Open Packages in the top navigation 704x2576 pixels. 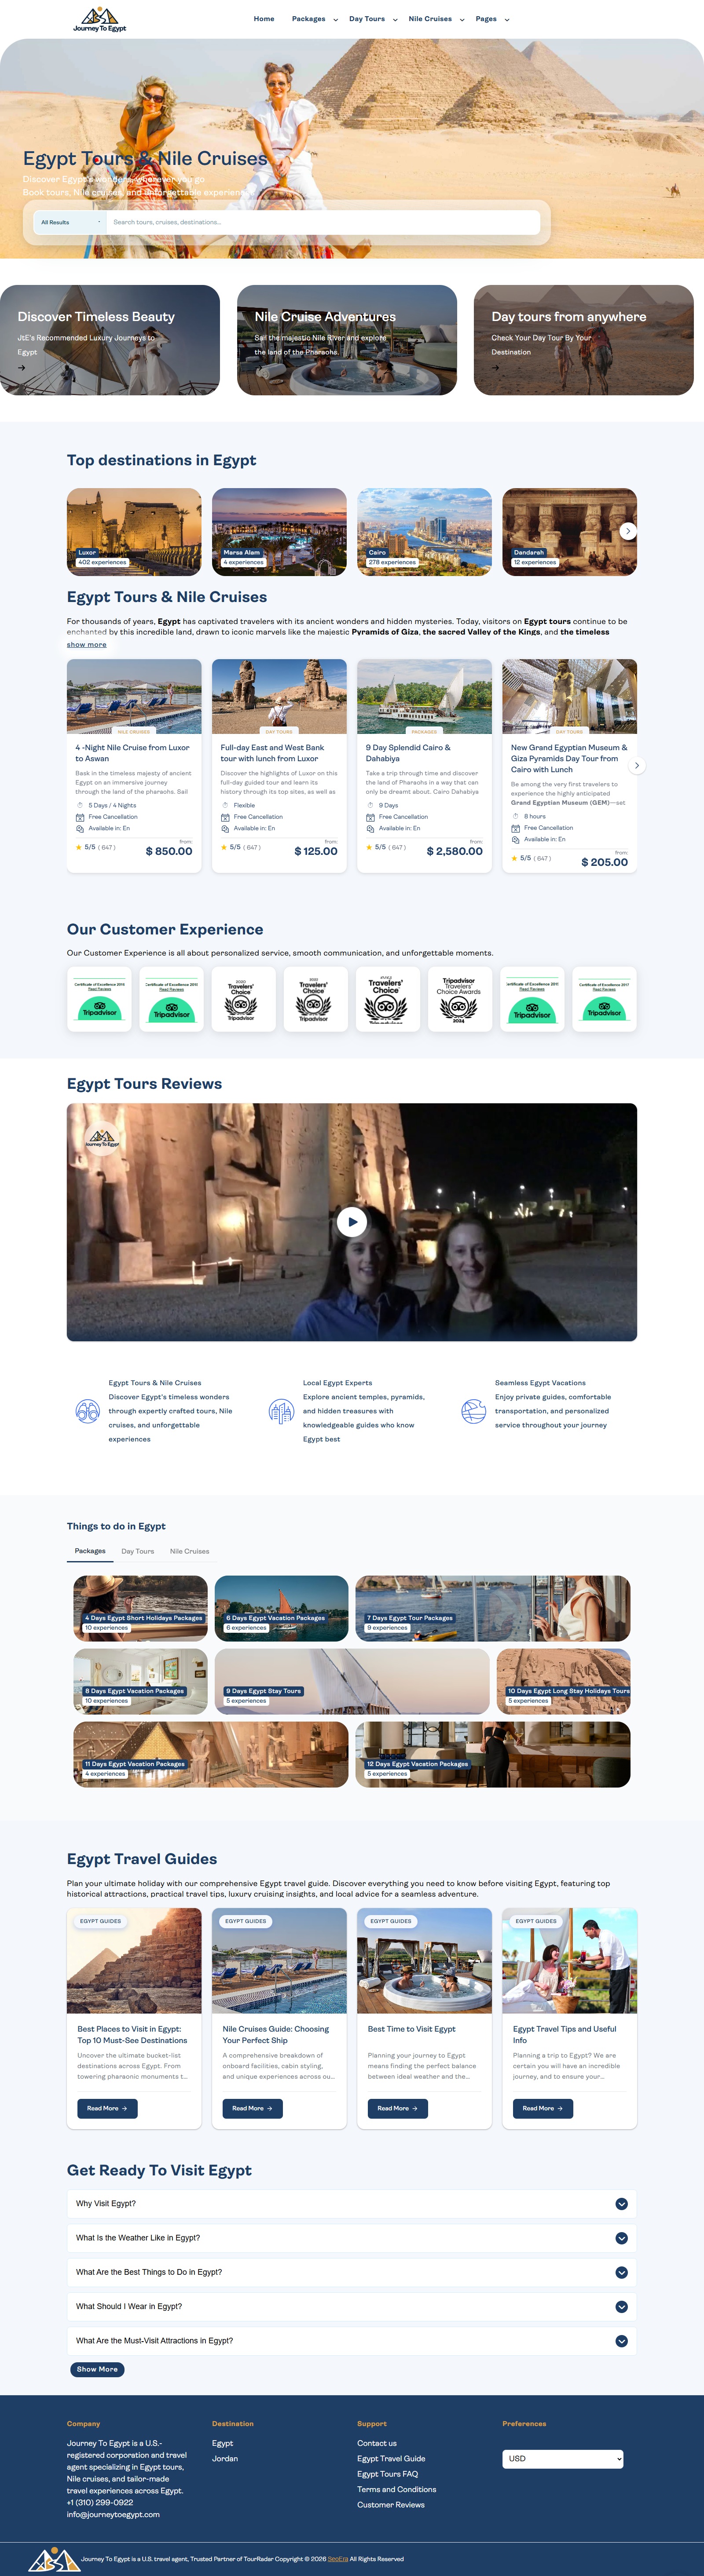click(x=309, y=19)
